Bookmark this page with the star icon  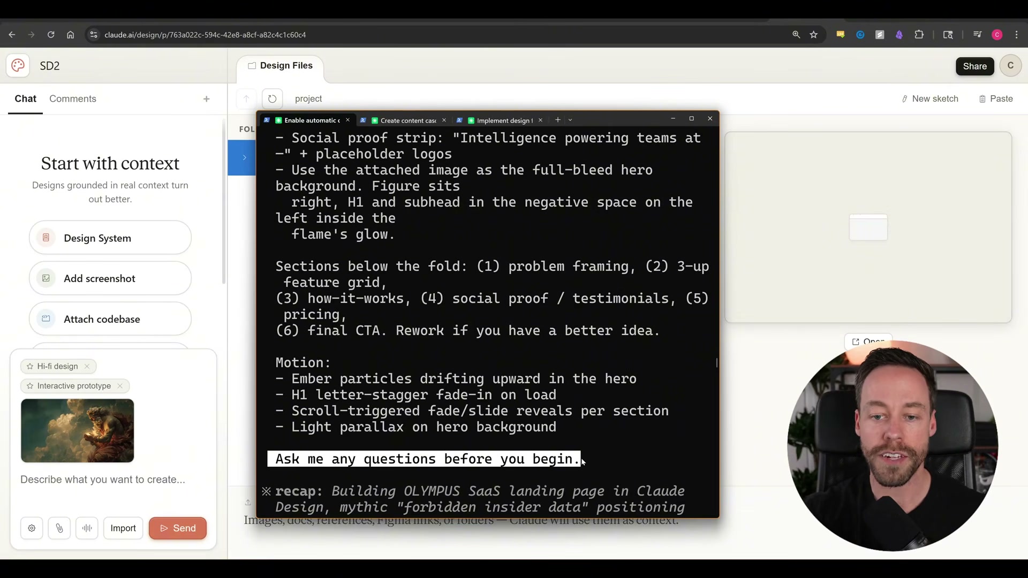[814, 35]
